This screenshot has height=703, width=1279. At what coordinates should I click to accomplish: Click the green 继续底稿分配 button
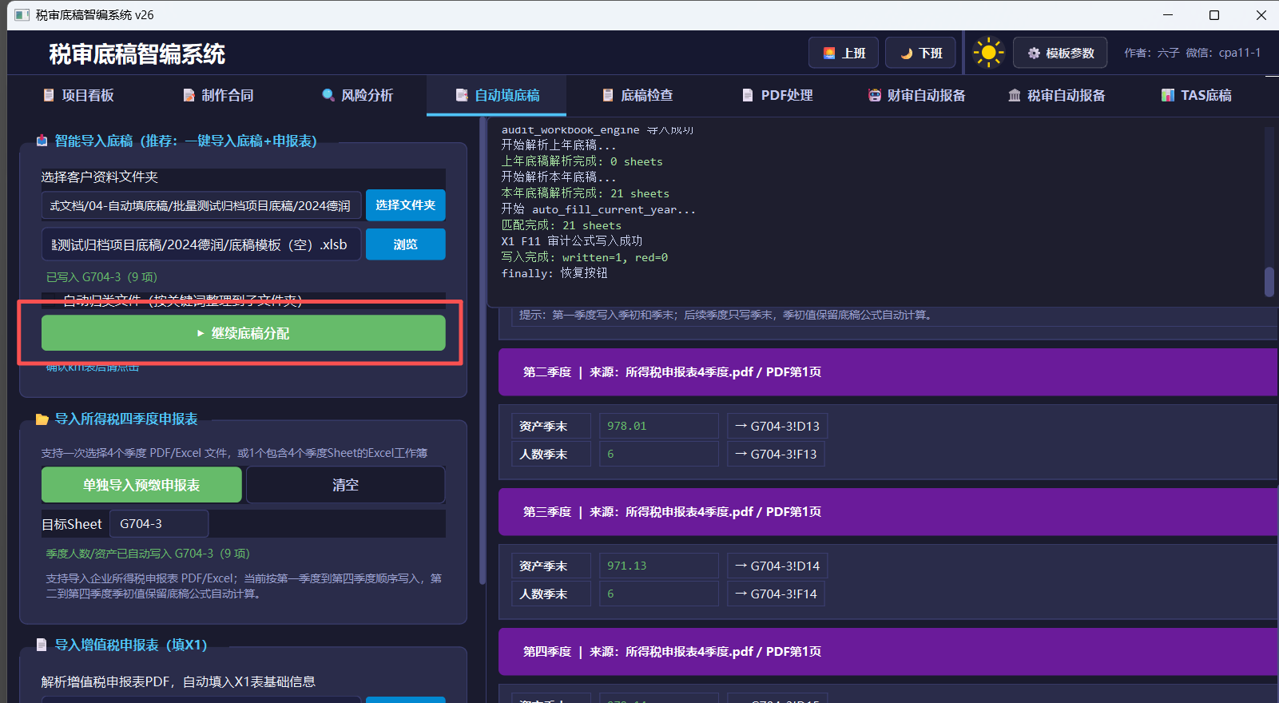[244, 333]
